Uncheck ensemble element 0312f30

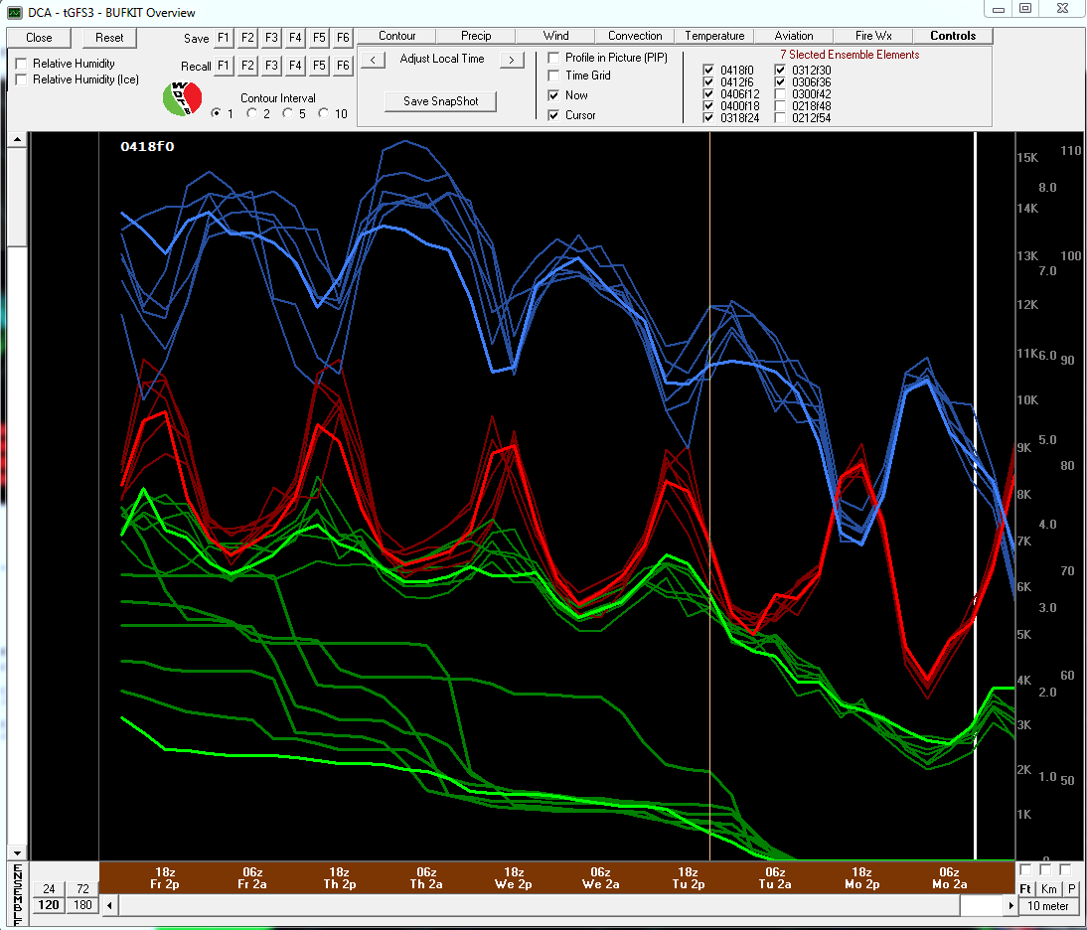pos(781,70)
